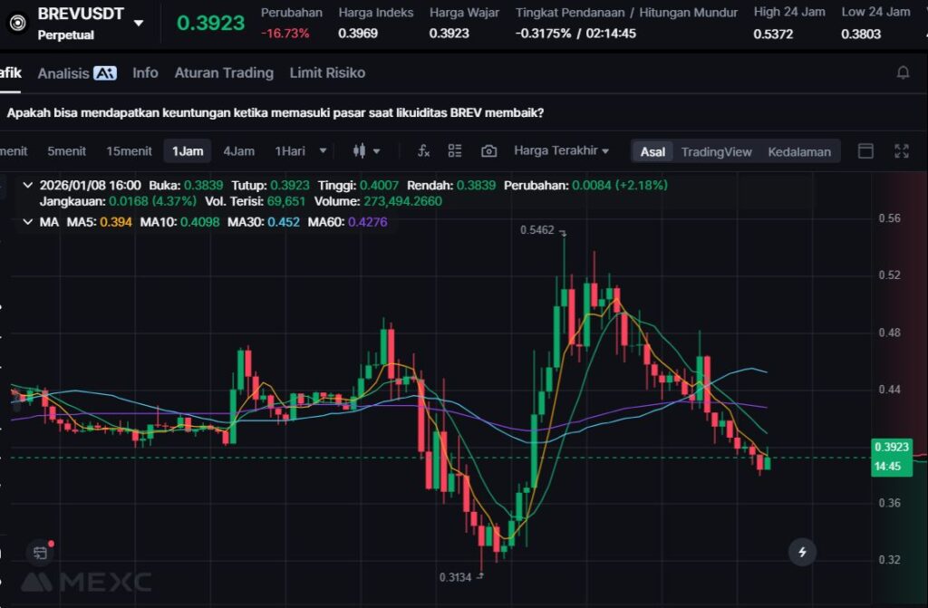Viewport: 928px width, 608px height.
Task: Select the Asal chart mode
Action: 652,151
